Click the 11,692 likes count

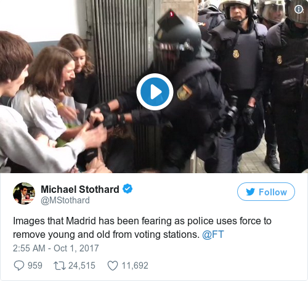(135, 266)
